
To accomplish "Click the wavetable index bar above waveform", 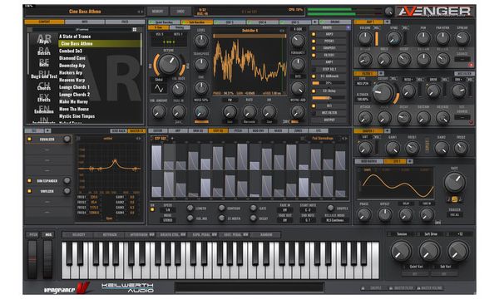I will 249,37.
